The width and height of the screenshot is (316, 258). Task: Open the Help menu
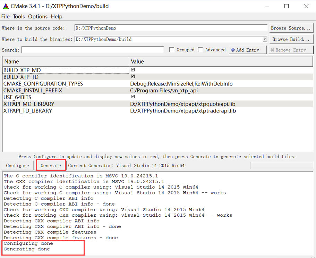pos(57,17)
